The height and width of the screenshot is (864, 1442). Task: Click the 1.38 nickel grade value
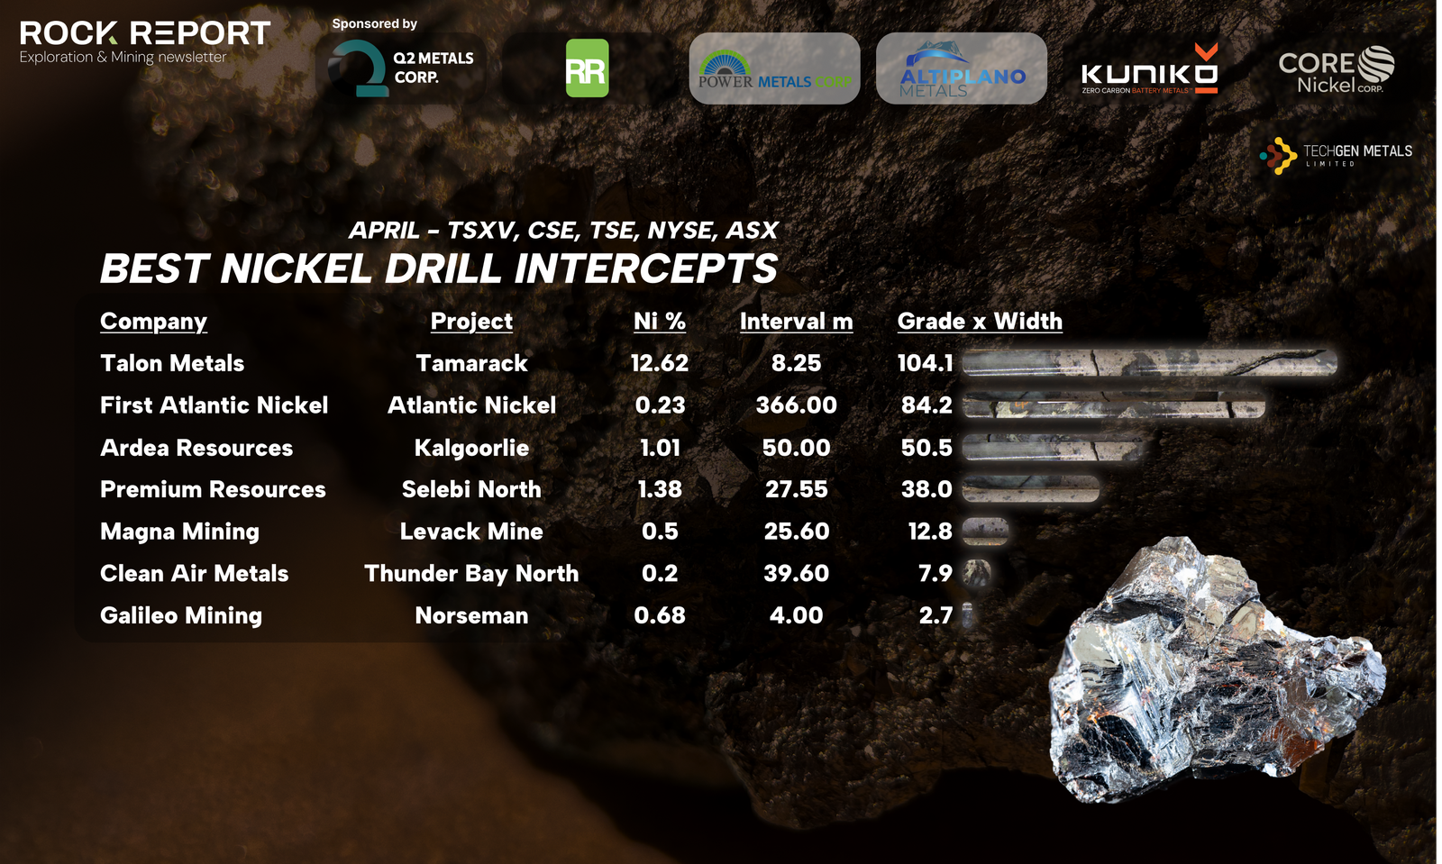click(660, 489)
